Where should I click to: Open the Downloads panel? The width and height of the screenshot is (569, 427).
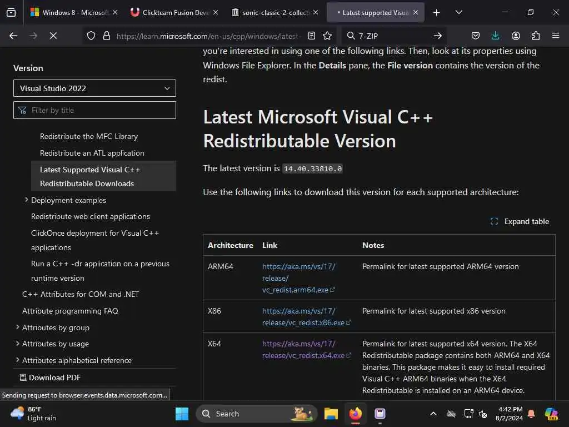[x=495, y=36]
